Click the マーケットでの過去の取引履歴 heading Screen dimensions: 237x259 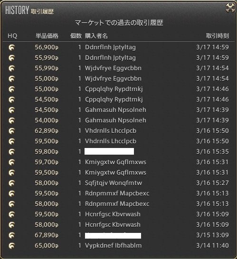point(119,23)
